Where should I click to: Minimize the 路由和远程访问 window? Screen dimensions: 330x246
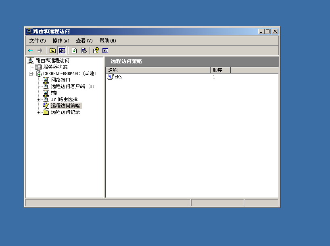[261, 32]
